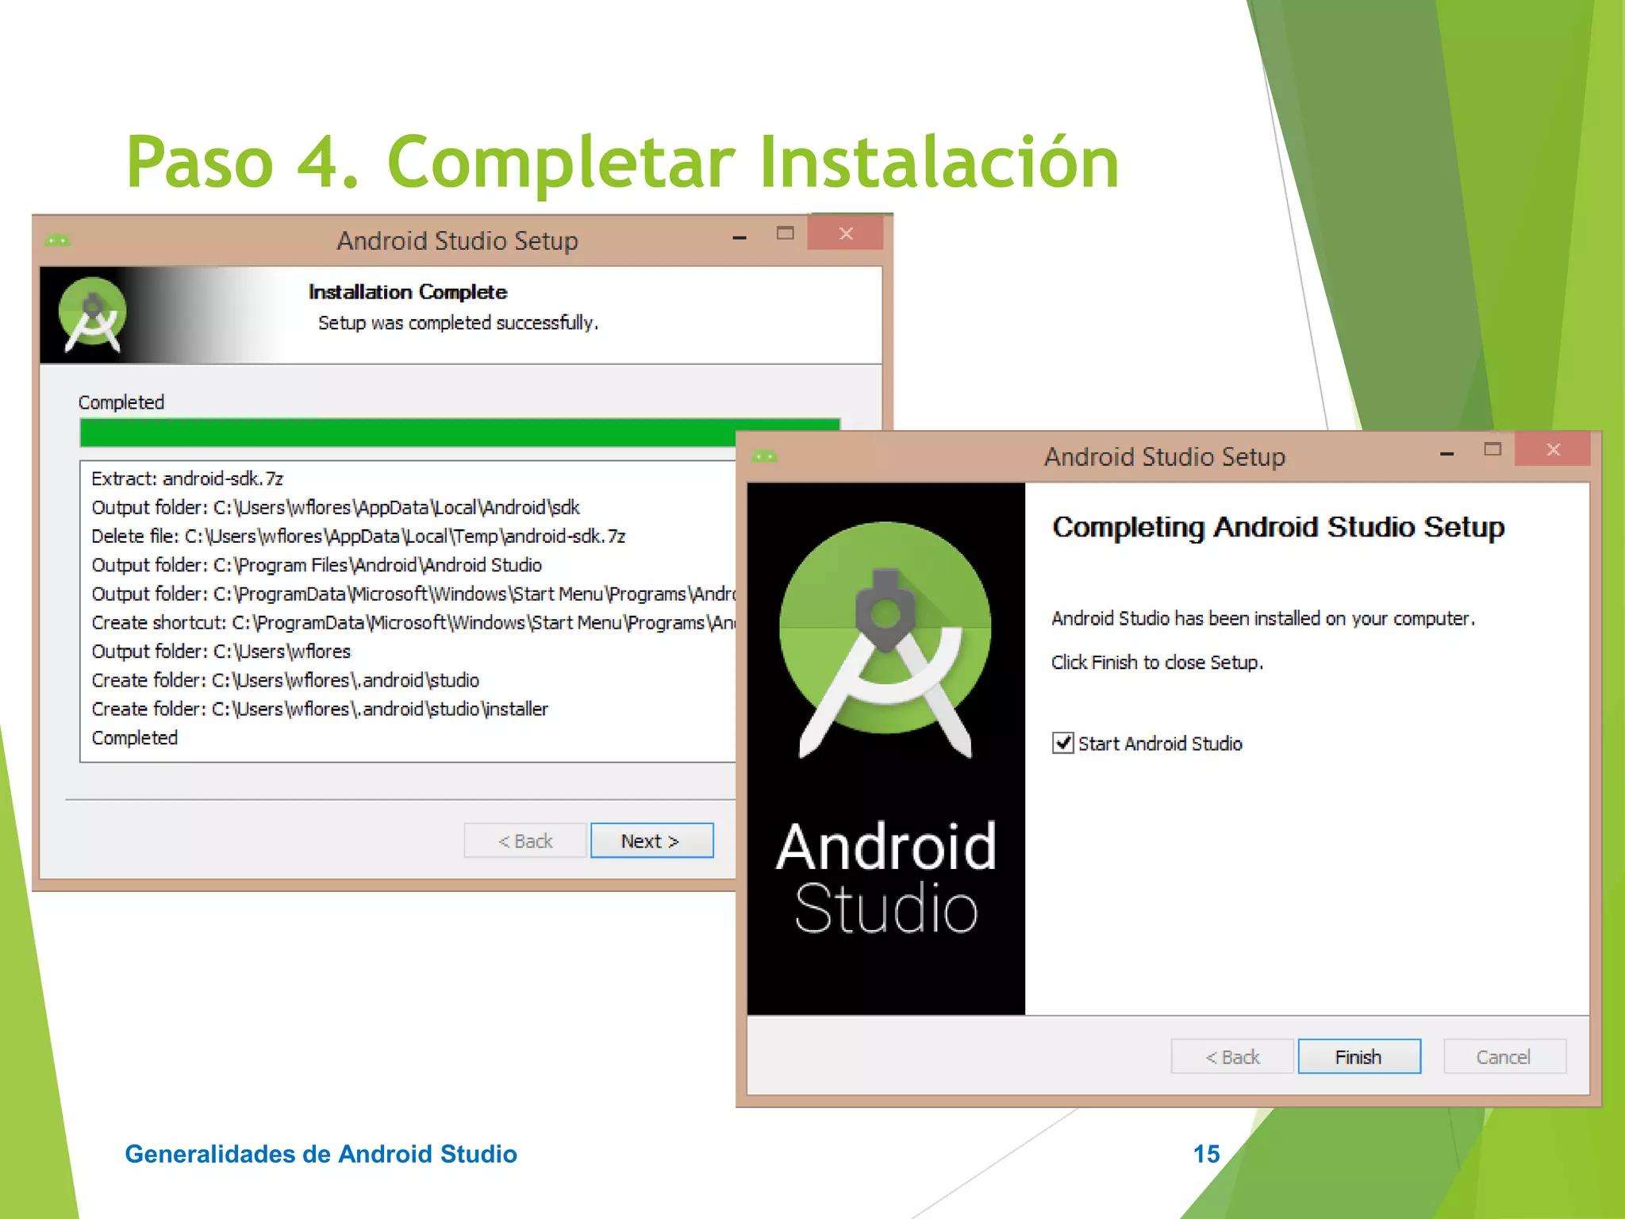The height and width of the screenshot is (1219, 1625).
Task: Click the green installation progress bar
Action: click(x=460, y=433)
